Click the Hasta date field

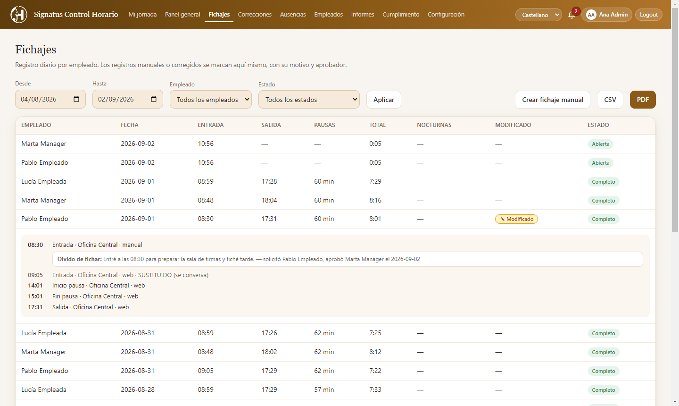coord(128,99)
